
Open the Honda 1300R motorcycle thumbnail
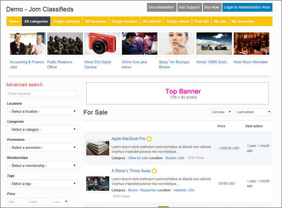[x=214, y=44]
